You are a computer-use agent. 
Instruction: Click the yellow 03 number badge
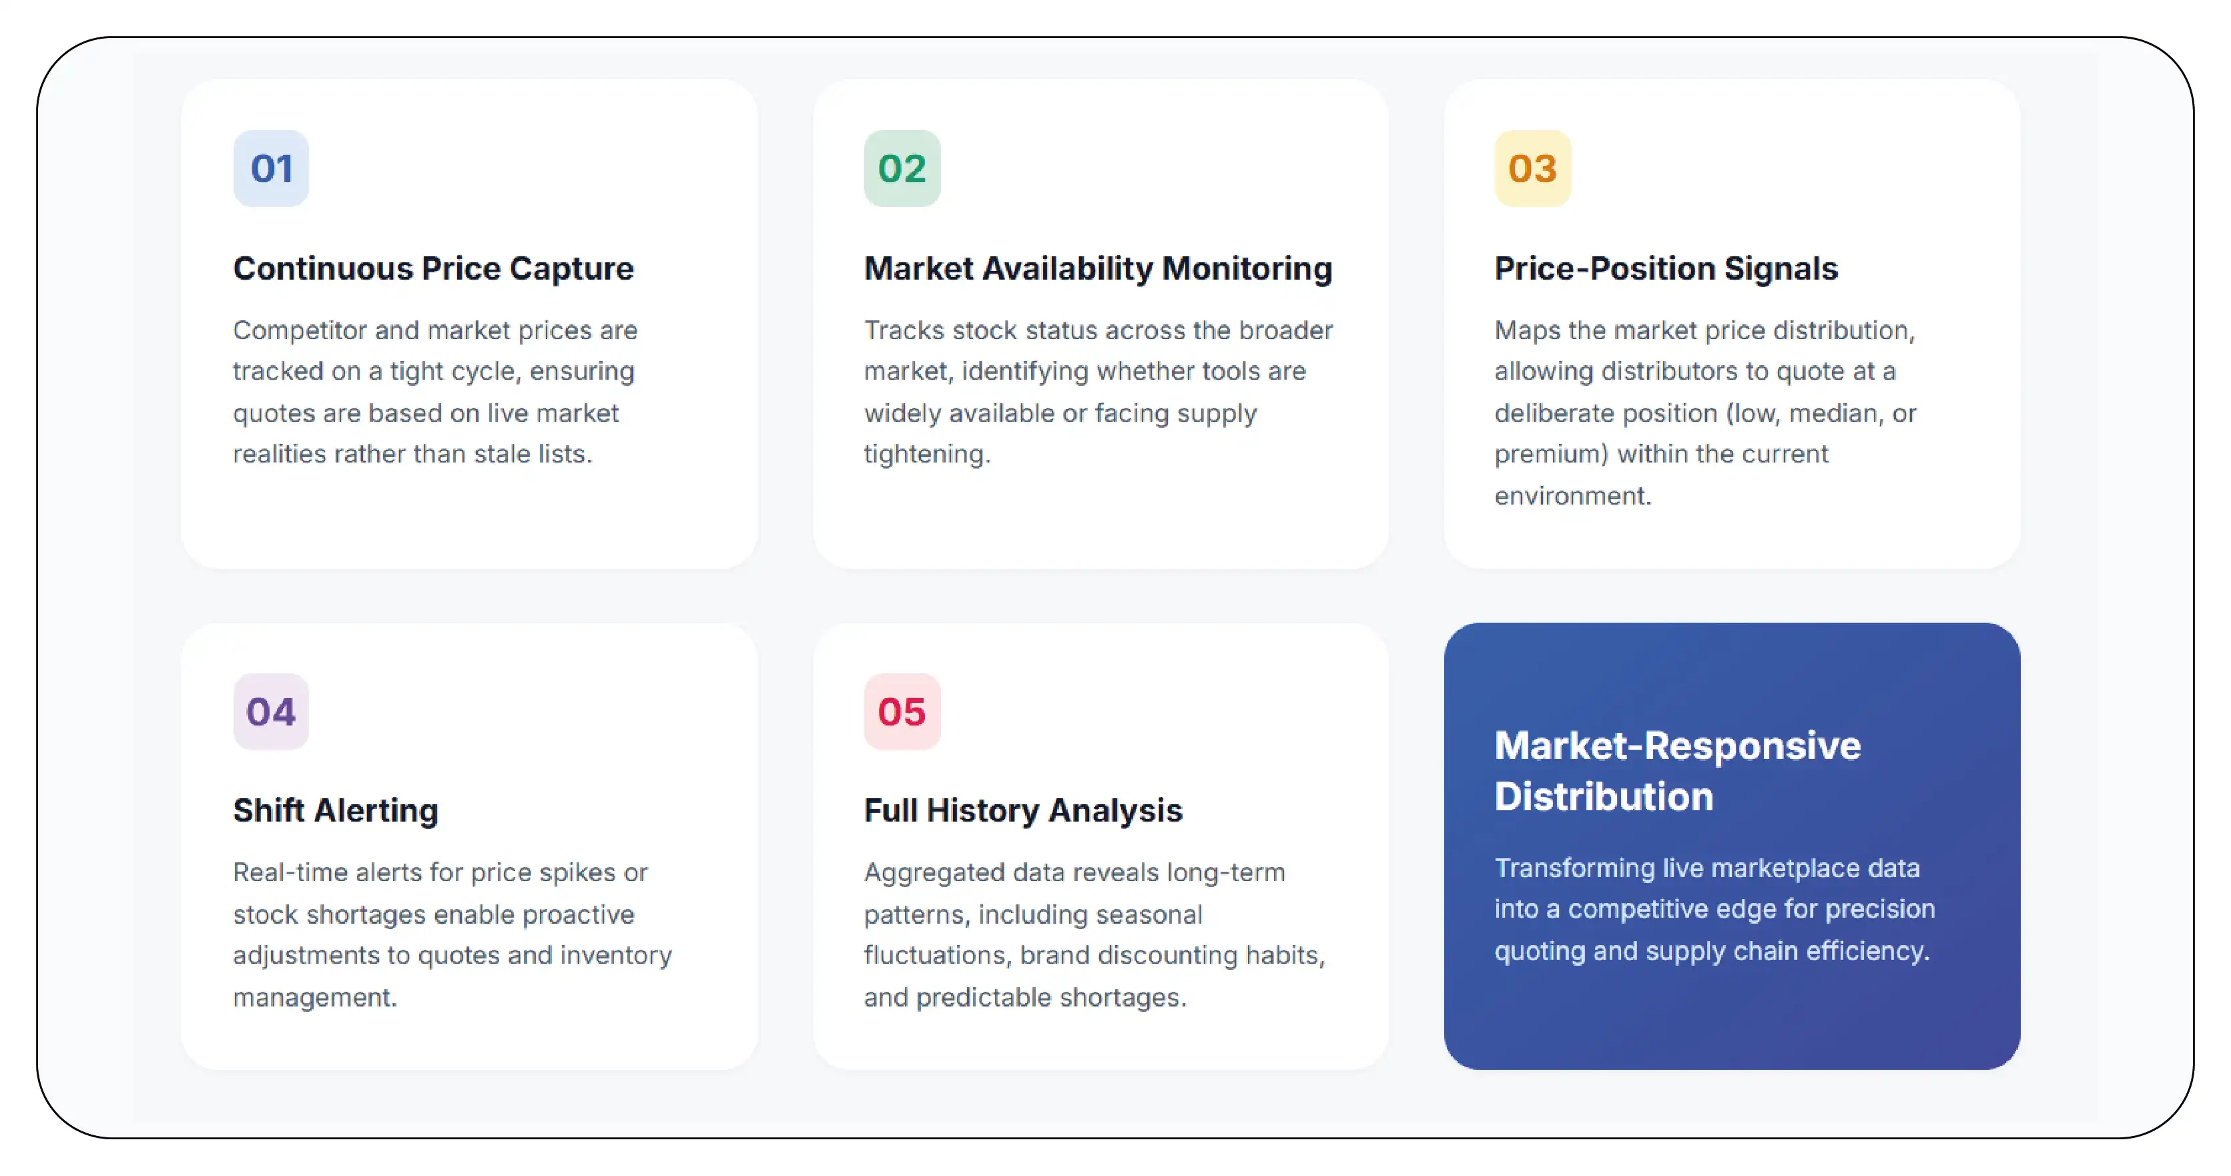1532,168
